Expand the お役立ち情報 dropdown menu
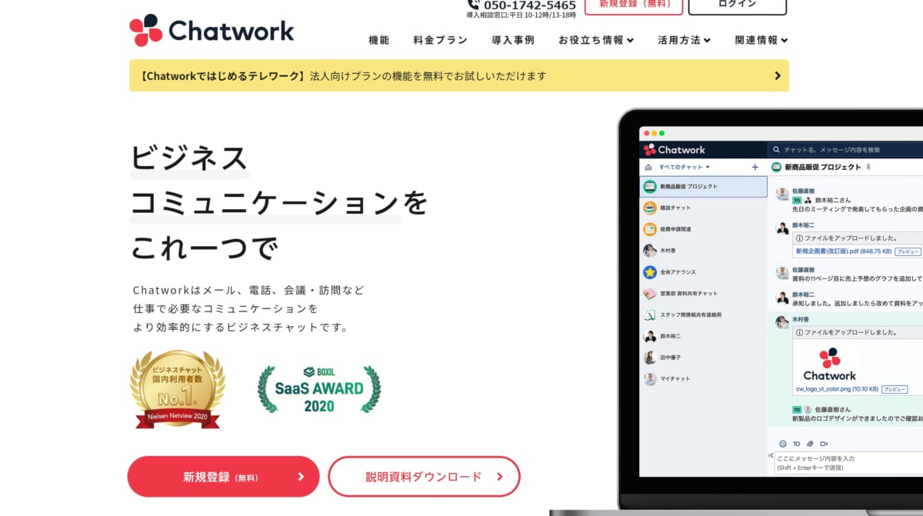The width and height of the screenshot is (923, 516). pos(596,40)
